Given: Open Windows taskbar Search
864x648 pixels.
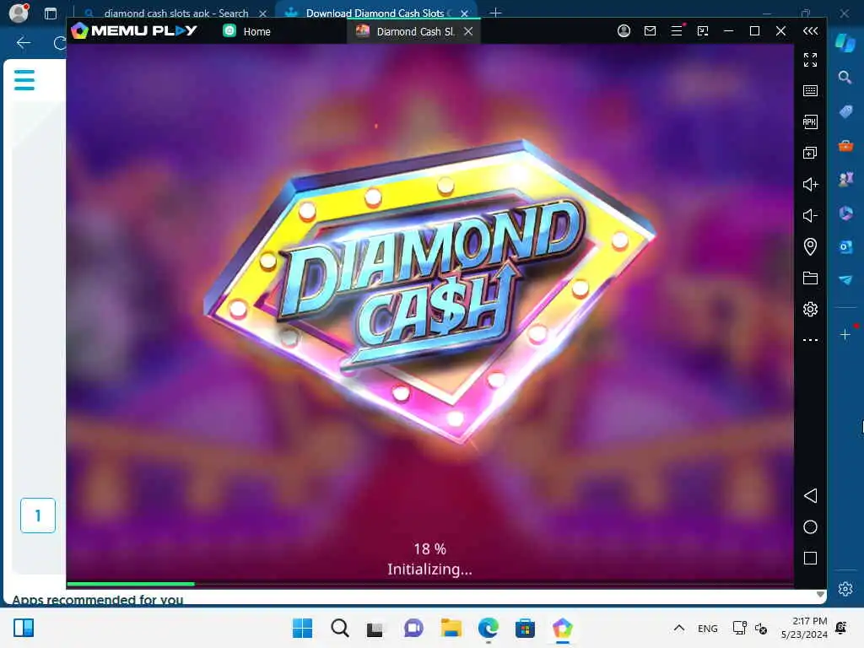Looking at the screenshot, I should click(x=339, y=628).
